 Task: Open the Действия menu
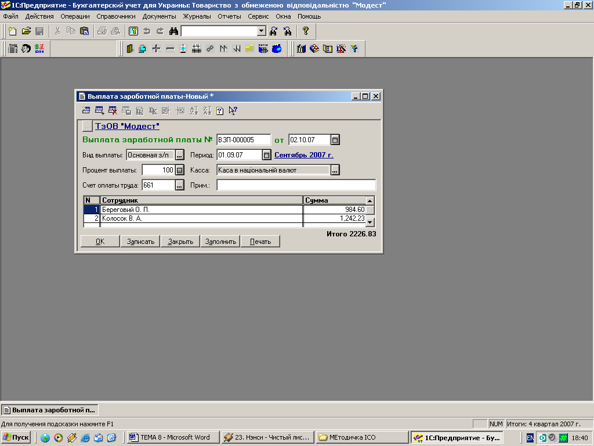39,16
